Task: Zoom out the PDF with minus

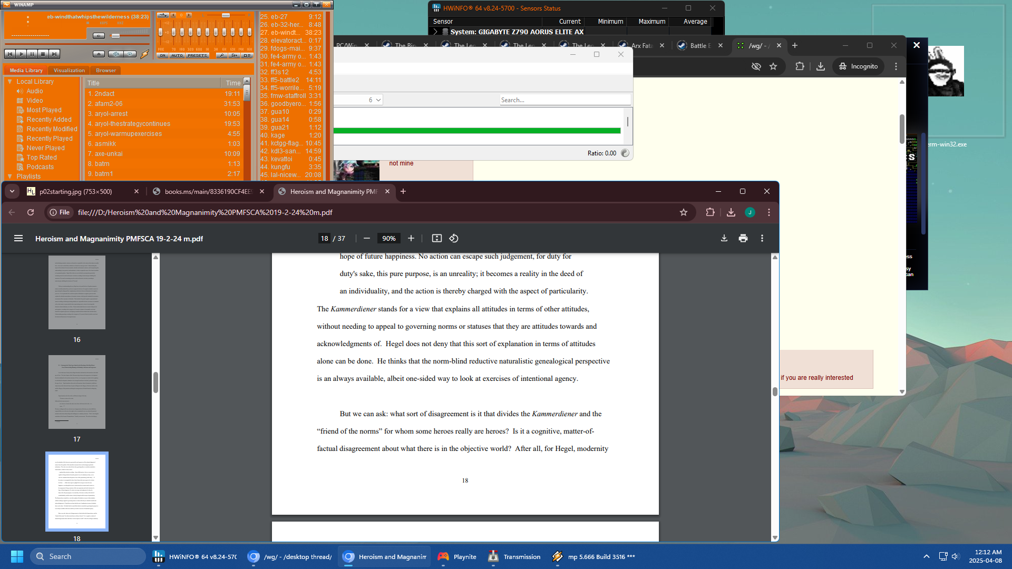Action: pos(367,239)
